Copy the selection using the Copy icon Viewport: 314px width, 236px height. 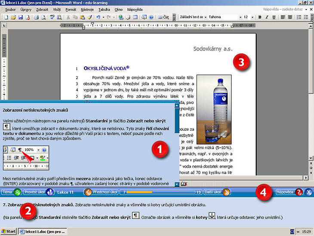pos(75,17)
